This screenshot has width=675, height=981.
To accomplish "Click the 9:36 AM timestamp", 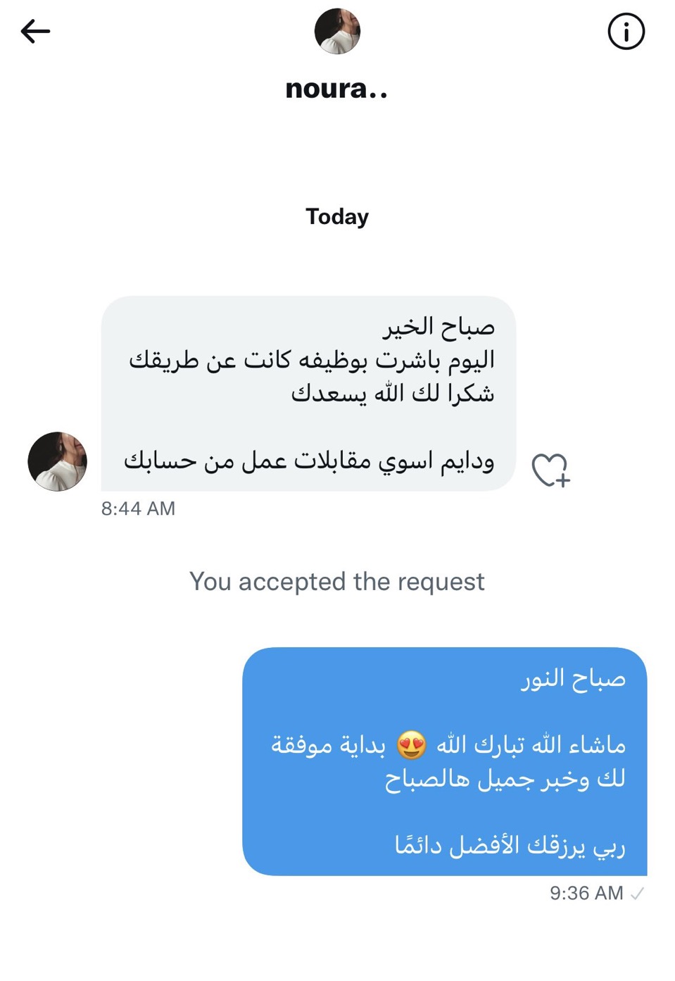I will pyautogui.click(x=586, y=893).
